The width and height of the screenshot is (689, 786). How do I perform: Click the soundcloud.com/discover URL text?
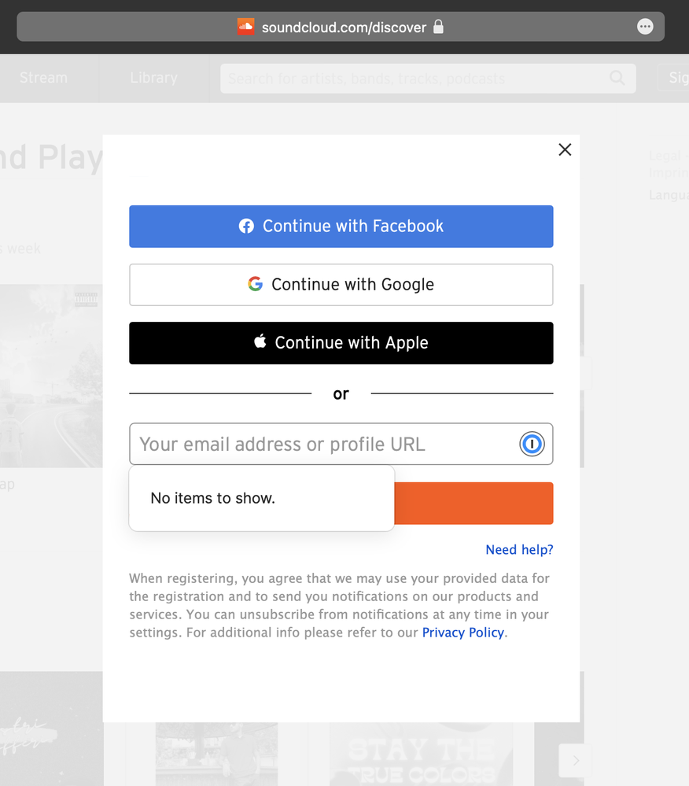[344, 28]
